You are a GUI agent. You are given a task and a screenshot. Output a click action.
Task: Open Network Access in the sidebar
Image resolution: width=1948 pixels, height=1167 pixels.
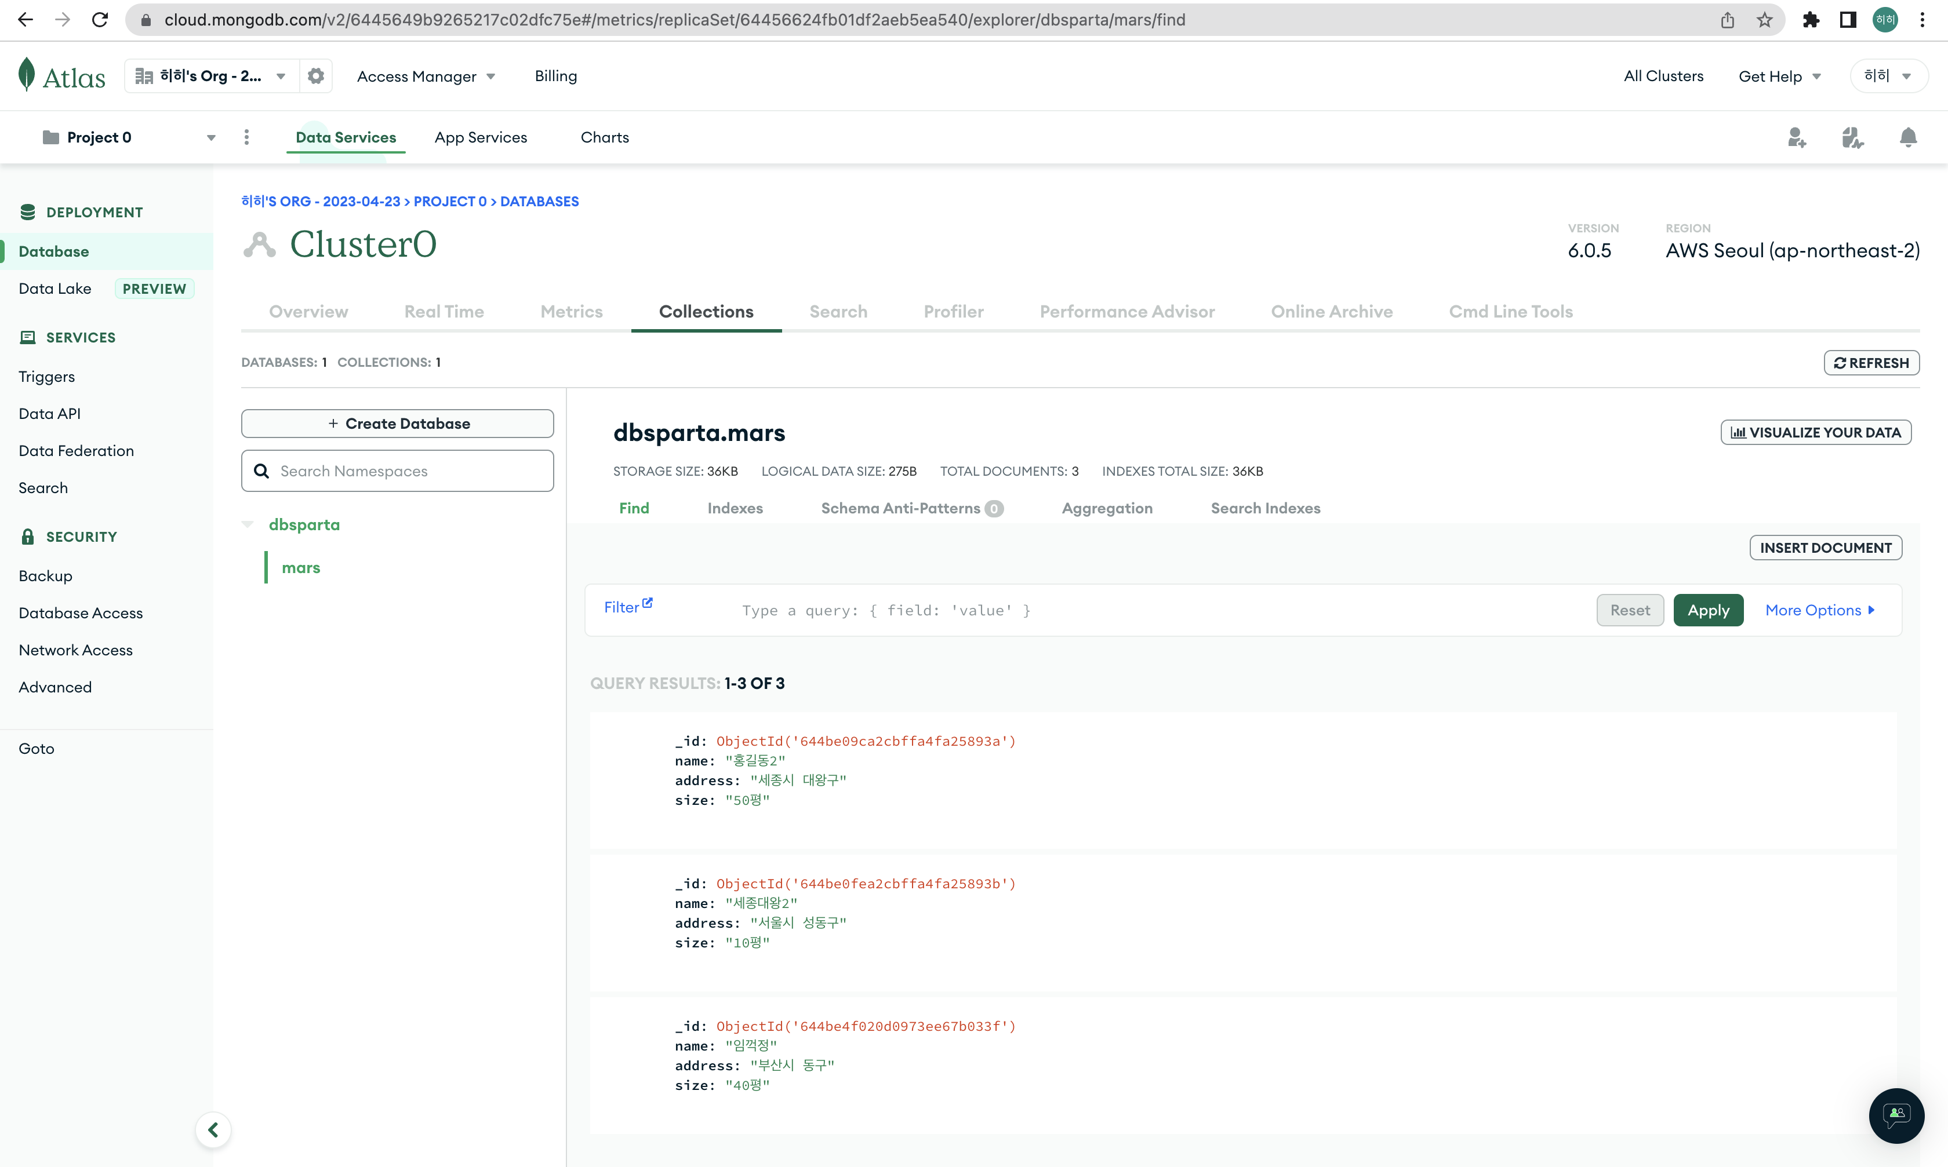tap(75, 650)
